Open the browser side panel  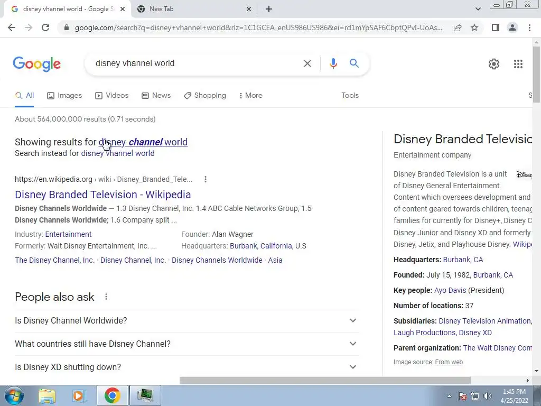(496, 27)
